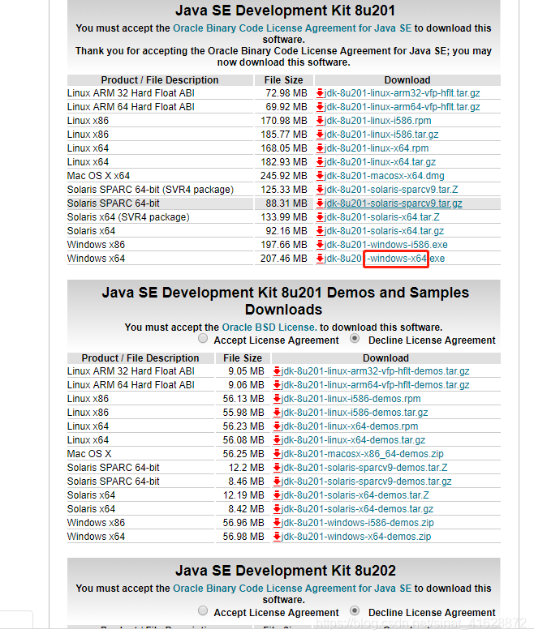
Task: Click download icon next to jdk-8u201-linux-x64.rpm
Action: (x=320, y=148)
